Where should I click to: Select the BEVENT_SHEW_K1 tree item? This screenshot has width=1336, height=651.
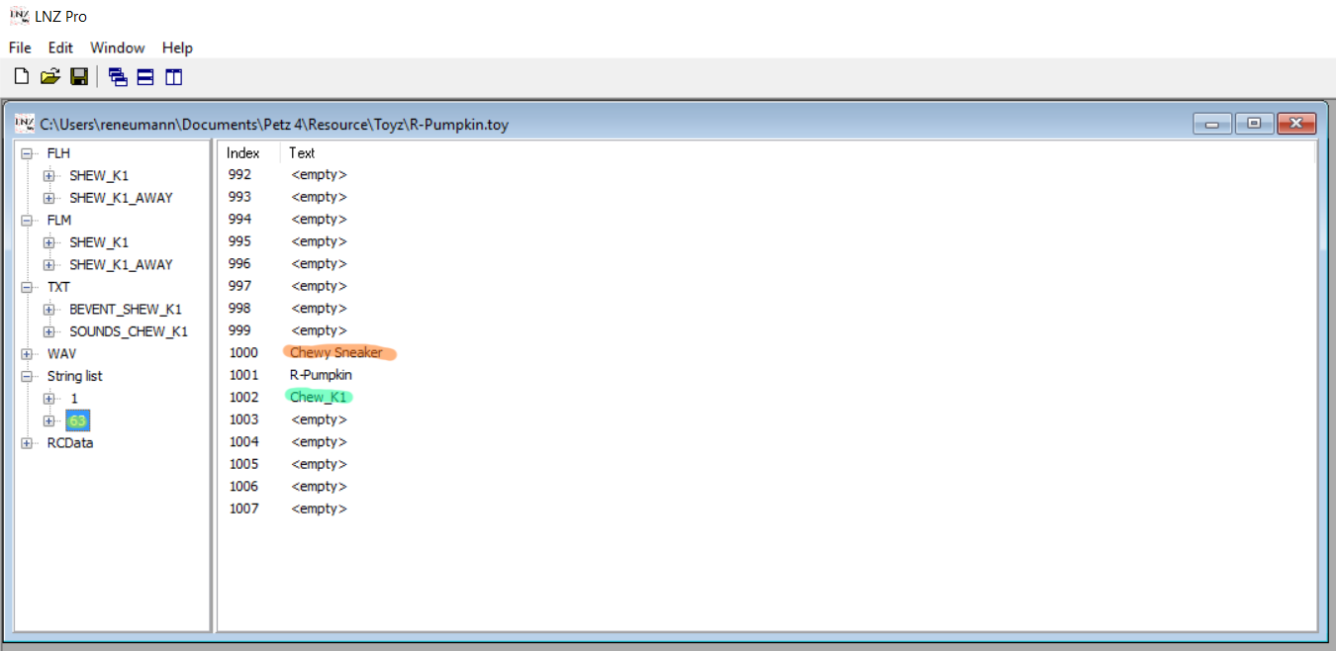pyautogui.click(x=126, y=309)
